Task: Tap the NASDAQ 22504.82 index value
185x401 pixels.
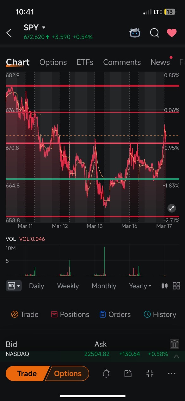Action: click(97, 354)
